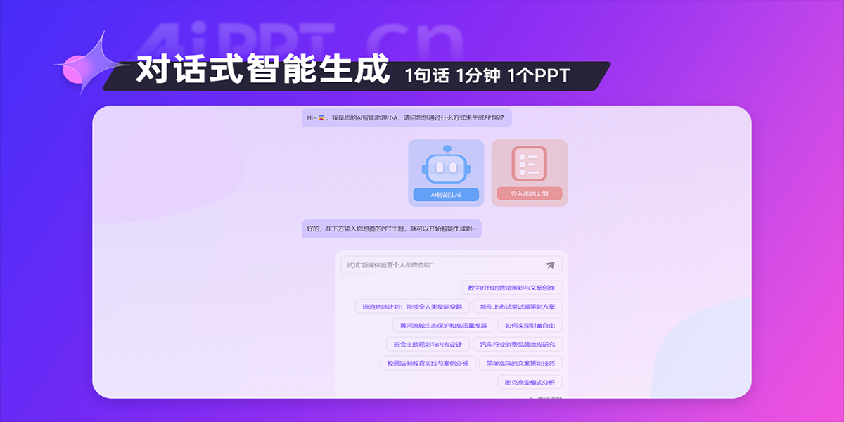
Task: Click the blue AI robot icon
Action: point(446,167)
